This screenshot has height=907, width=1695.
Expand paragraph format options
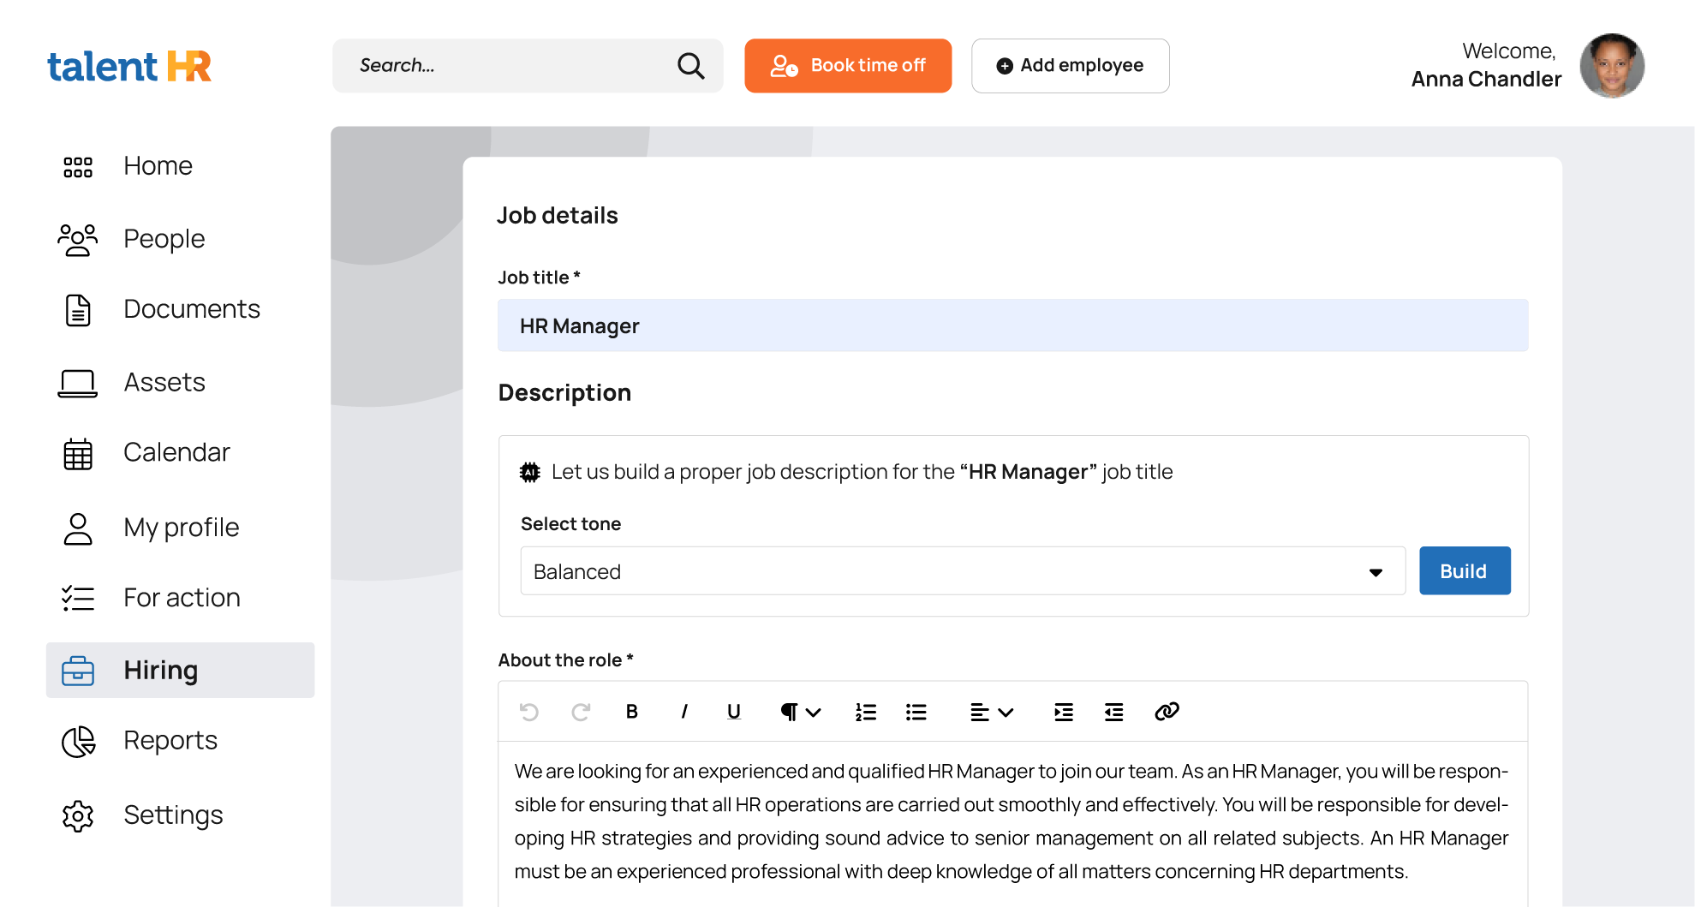tap(800, 712)
